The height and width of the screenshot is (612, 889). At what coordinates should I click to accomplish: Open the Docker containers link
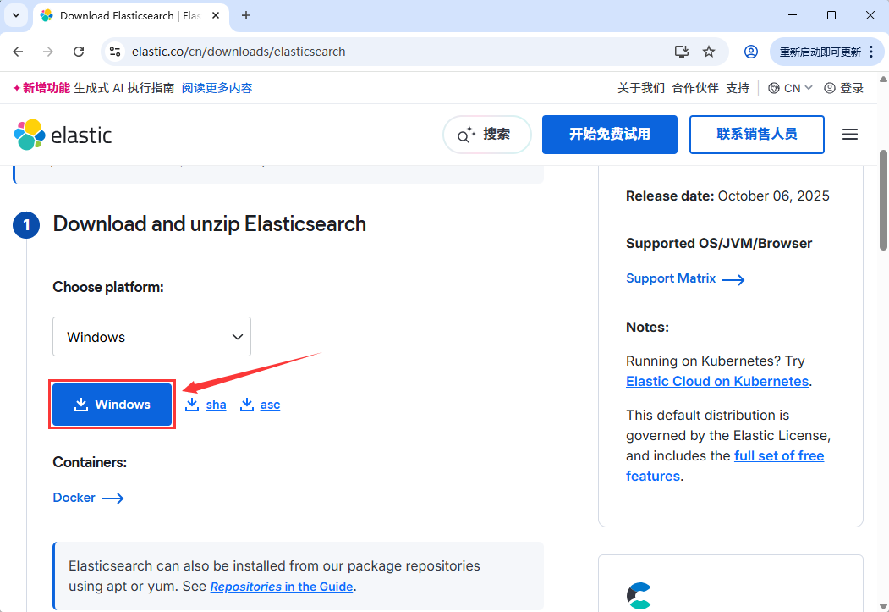pyautogui.click(x=88, y=498)
